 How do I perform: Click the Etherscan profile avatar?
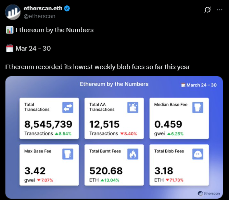pos(13,12)
